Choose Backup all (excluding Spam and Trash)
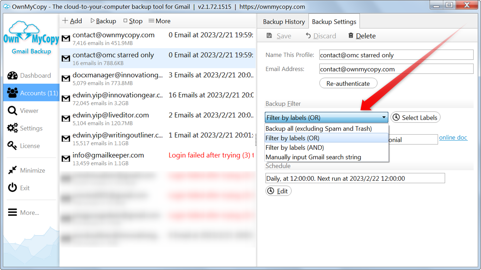This screenshot has width=481, height=270. [x=327, y=128]
